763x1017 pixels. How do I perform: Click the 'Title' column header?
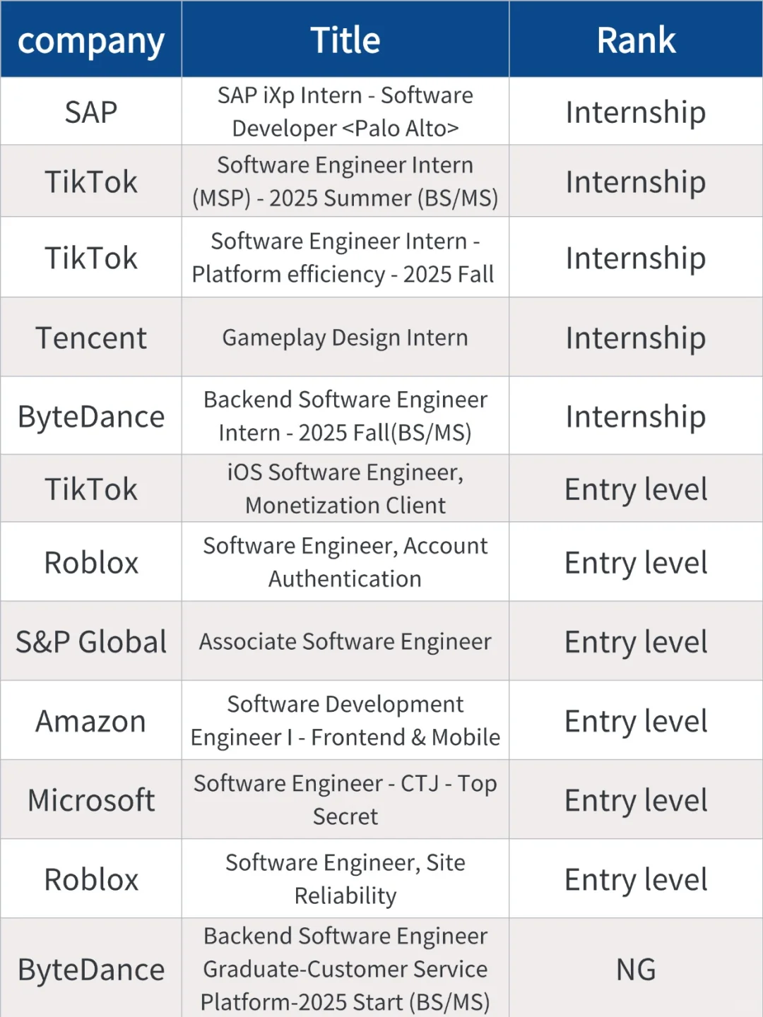345,40
